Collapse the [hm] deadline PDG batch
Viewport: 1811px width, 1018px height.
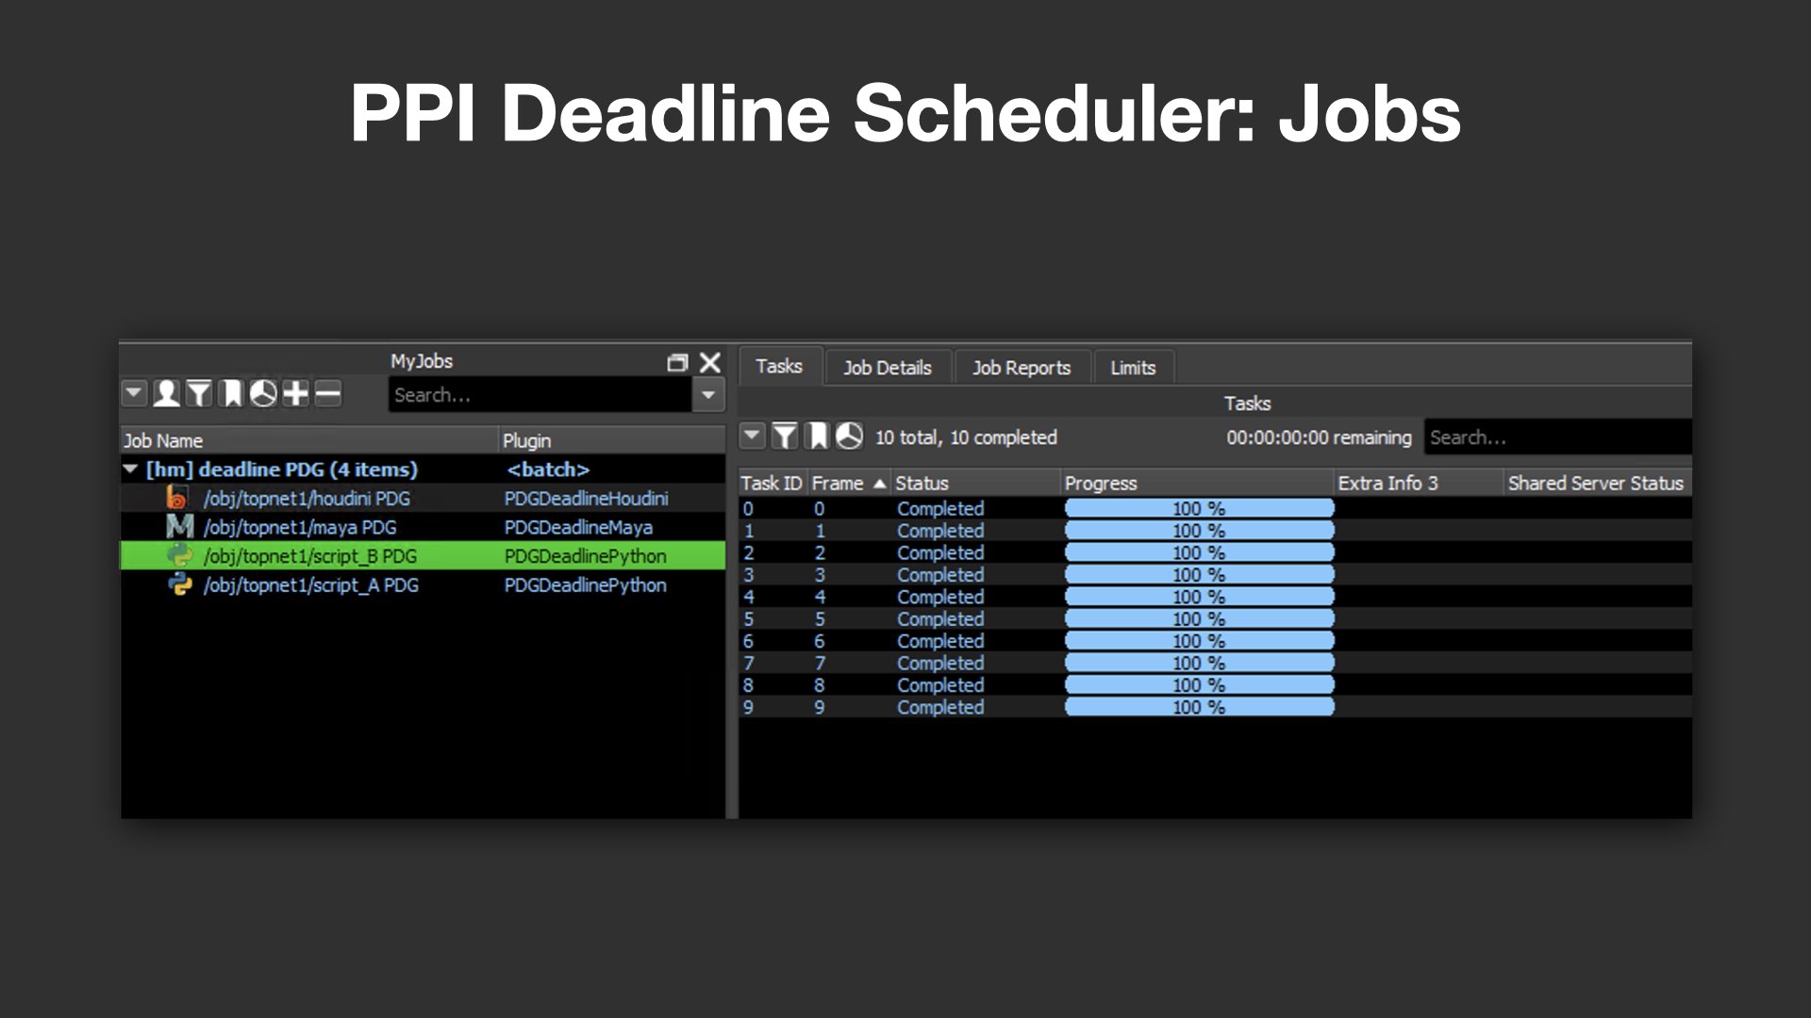click(130, 468)
